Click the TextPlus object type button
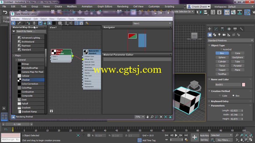The image size is (255, 143). pyautogui.click(x=222, y=74)
